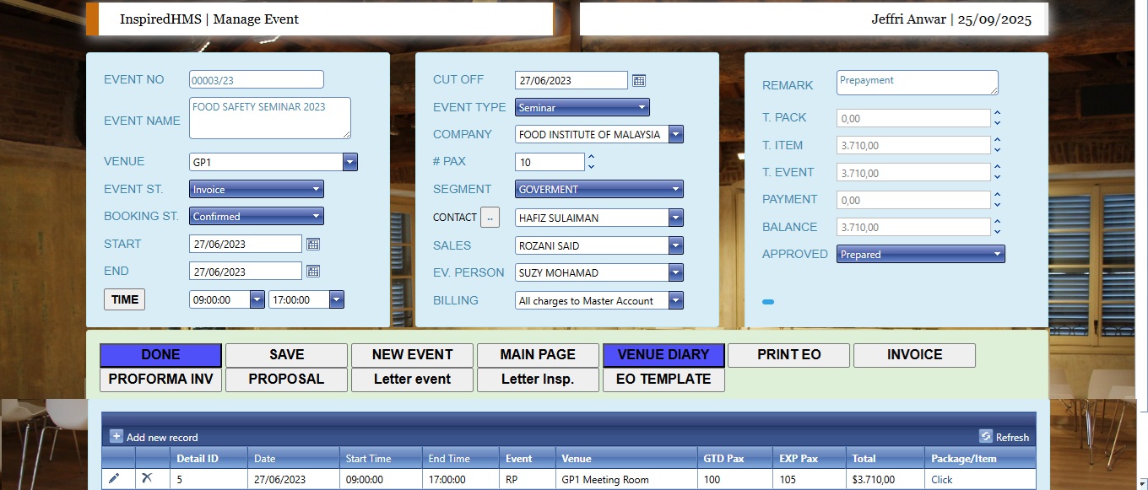The height and width of the screenshot is (490, 1148).
Task: Click into the EVENT NO field
Action: (x=257, y=79)
